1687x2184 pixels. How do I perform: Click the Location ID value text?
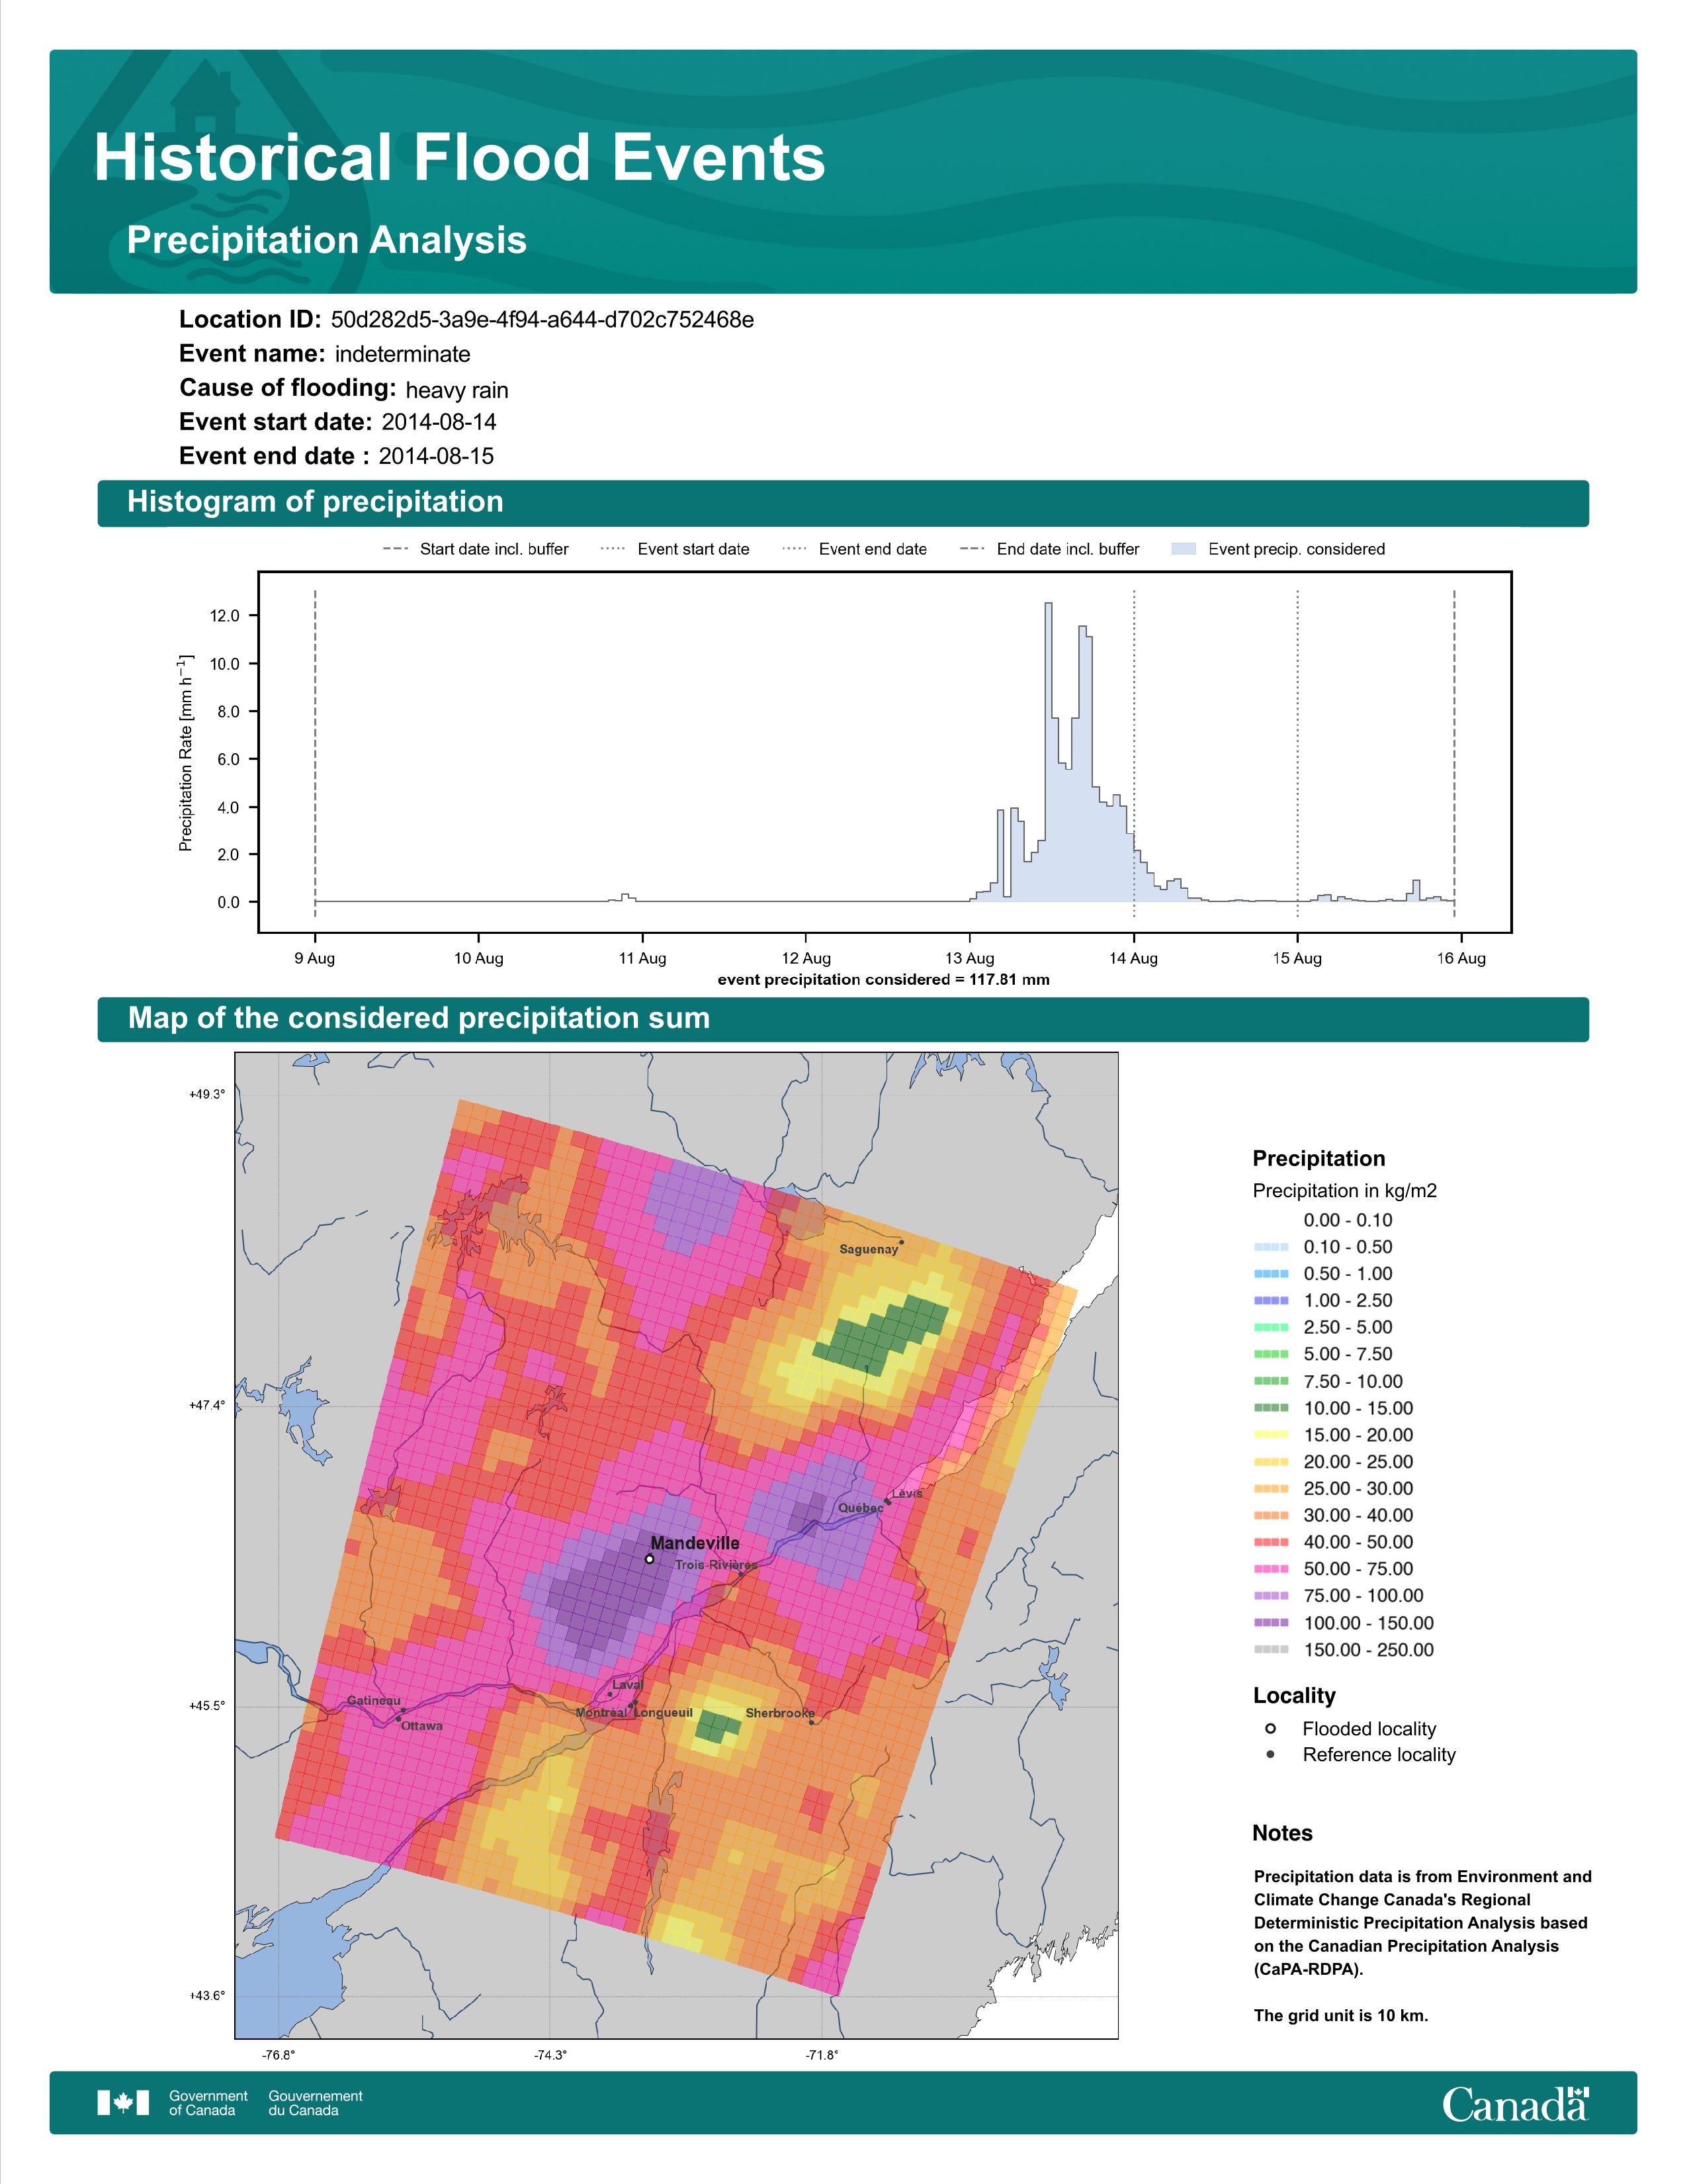[542, 320]
